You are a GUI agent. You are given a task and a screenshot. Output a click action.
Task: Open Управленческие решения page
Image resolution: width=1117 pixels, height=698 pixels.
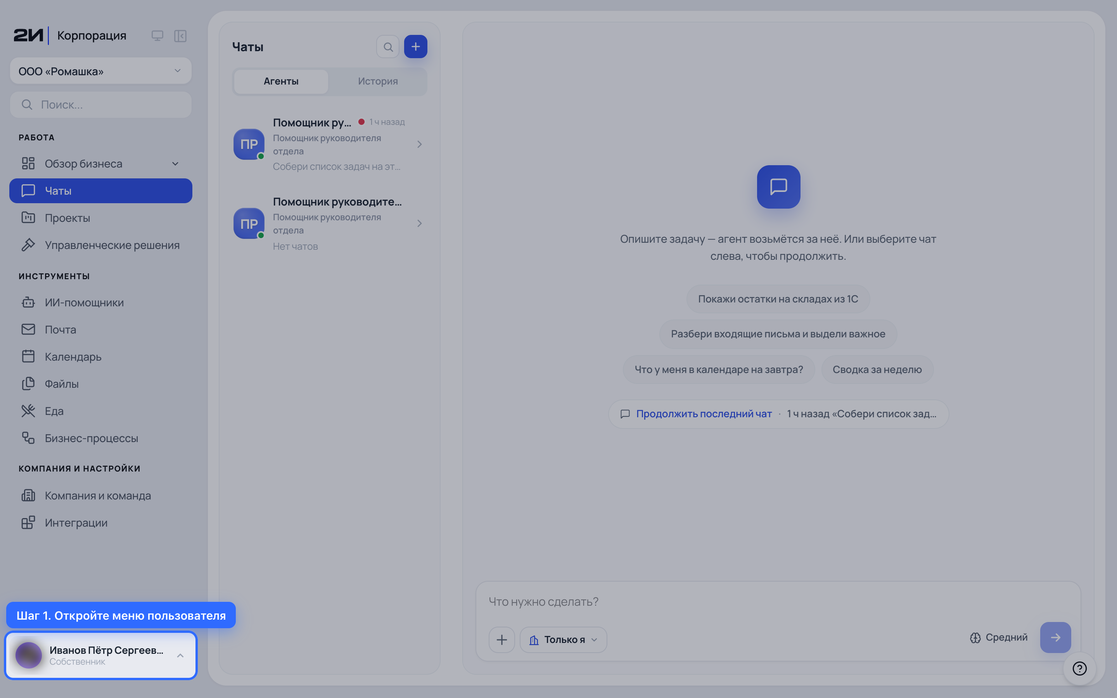(100, 245)
